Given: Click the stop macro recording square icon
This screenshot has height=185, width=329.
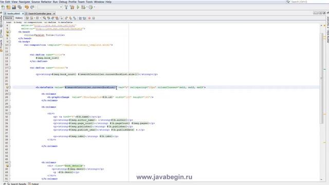Looking at the screenshot, I should [x=94, y=18].
